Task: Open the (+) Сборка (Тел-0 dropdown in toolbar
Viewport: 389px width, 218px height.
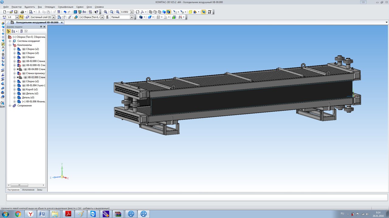Action: [x=102, y=17]
